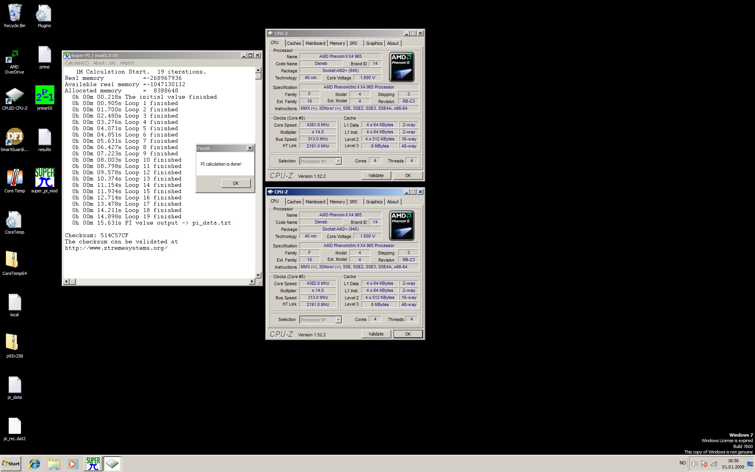Screen dimensions: 755x472
Task: Click the Show desktop button in the taskbar
Action: point(751,464)
